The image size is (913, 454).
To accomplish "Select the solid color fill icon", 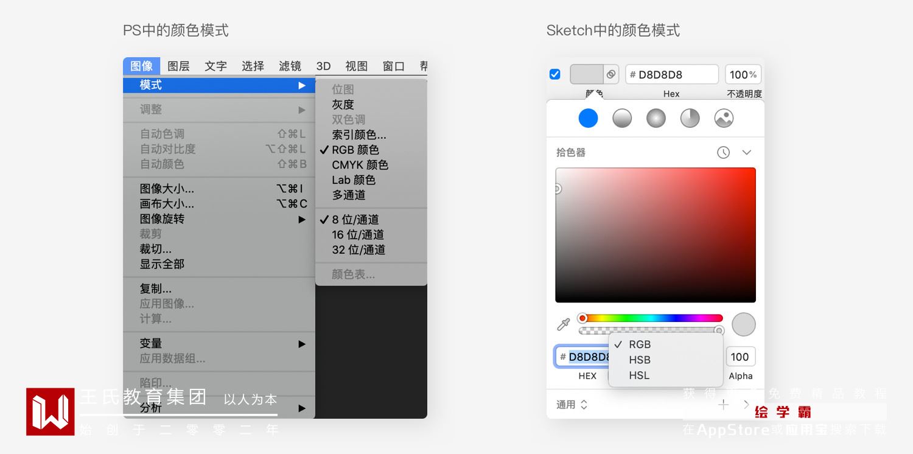I will click(x=588, y=118).
